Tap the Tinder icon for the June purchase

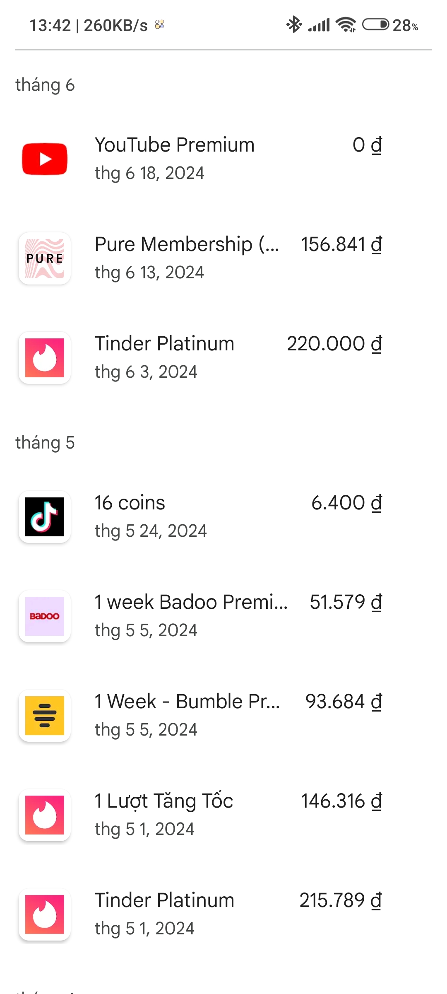(x=45, y=358)
